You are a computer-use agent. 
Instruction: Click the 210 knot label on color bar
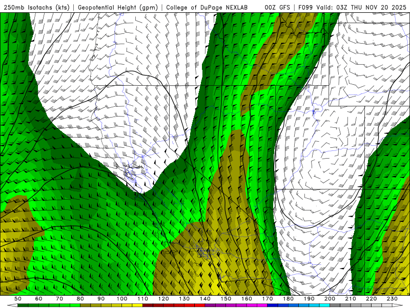tap(351, 299)
